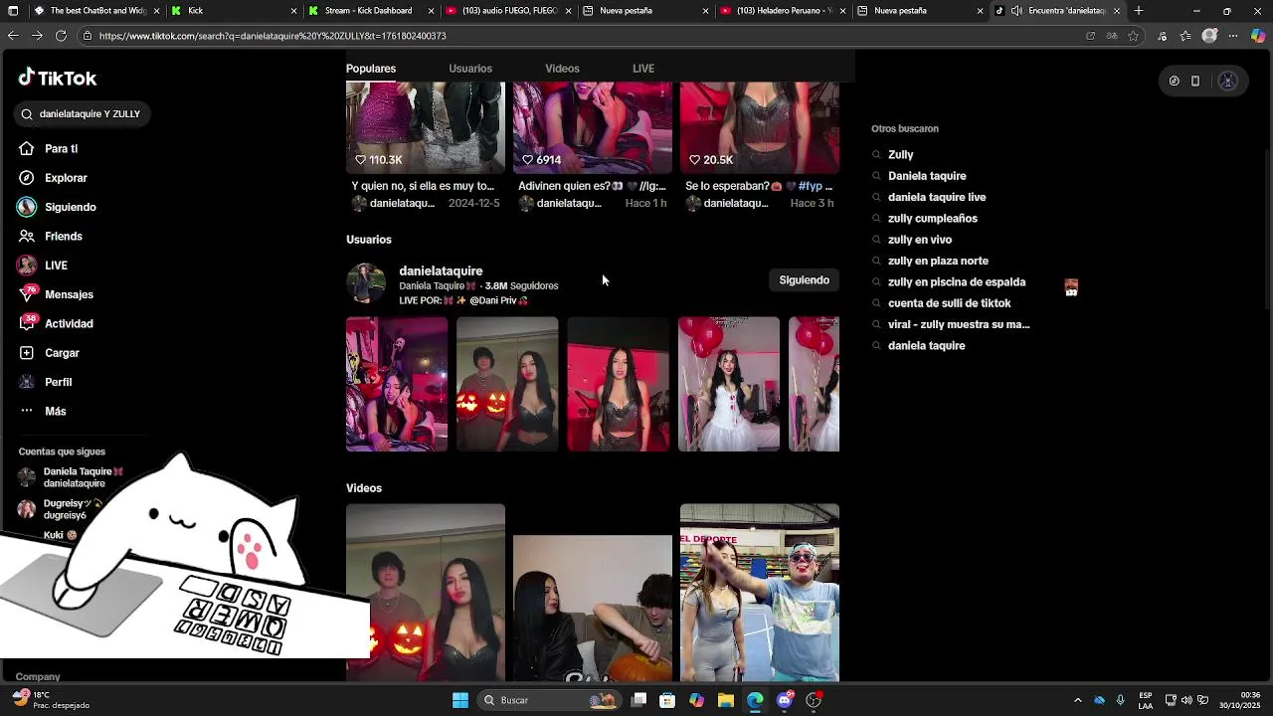Open Windows Start menu

[x=460, y=700]
